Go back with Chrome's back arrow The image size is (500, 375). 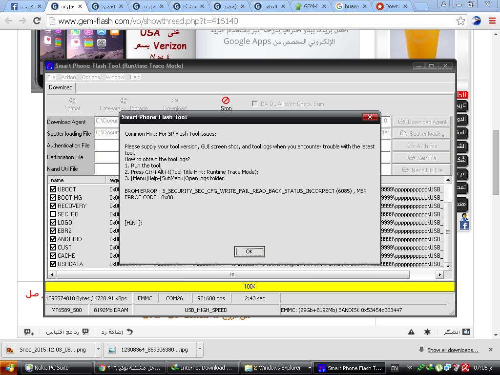pyautogui.click(x=9, y=21)
